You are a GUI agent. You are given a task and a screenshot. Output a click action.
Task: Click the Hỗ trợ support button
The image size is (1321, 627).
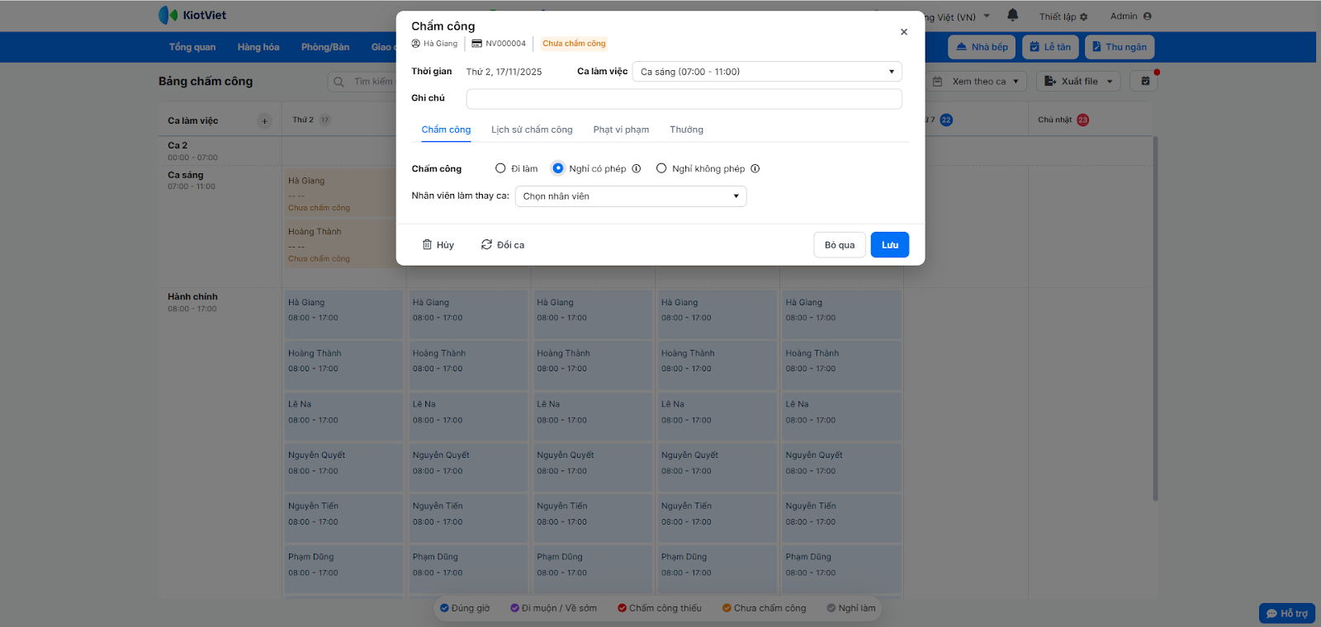coord(1287,614)
